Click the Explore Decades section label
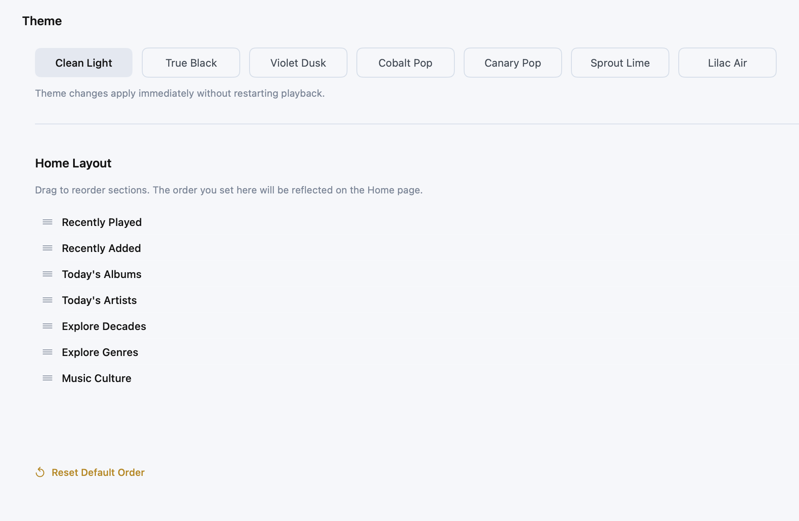Viewport: 799px width, 521px height. [x=104, y=326]
